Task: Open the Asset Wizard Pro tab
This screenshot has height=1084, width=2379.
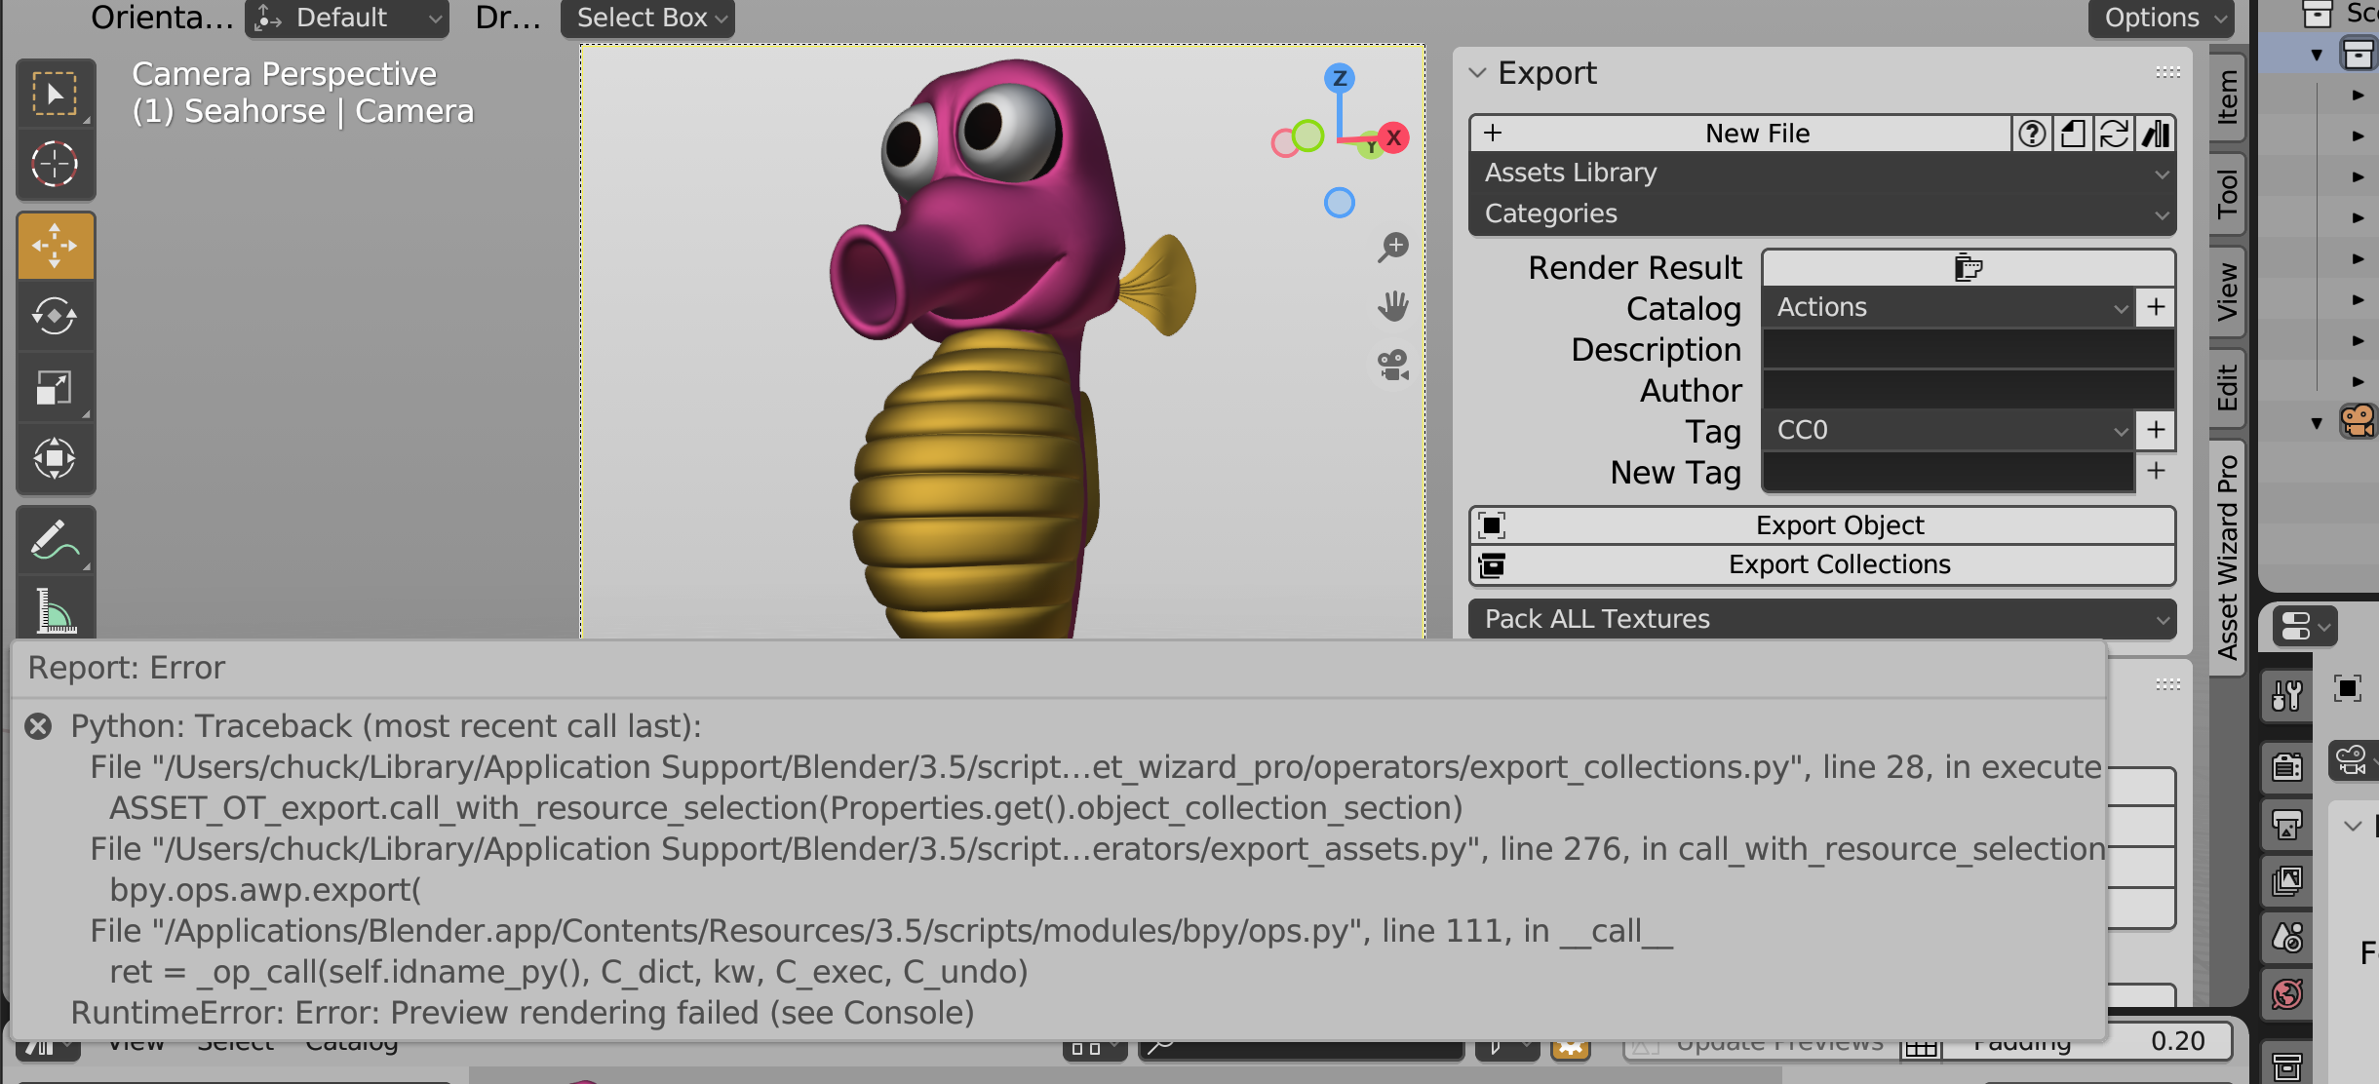Action: coord(2228,558)
